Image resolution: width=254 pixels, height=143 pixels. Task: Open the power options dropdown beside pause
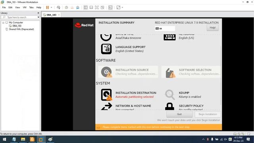point(51,8)
